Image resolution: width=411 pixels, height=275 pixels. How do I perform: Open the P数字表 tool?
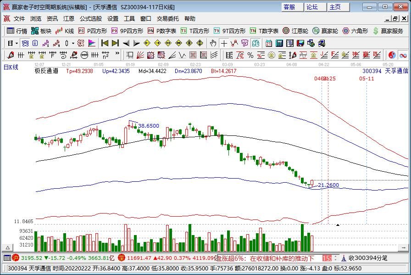[x=162, y=31]
